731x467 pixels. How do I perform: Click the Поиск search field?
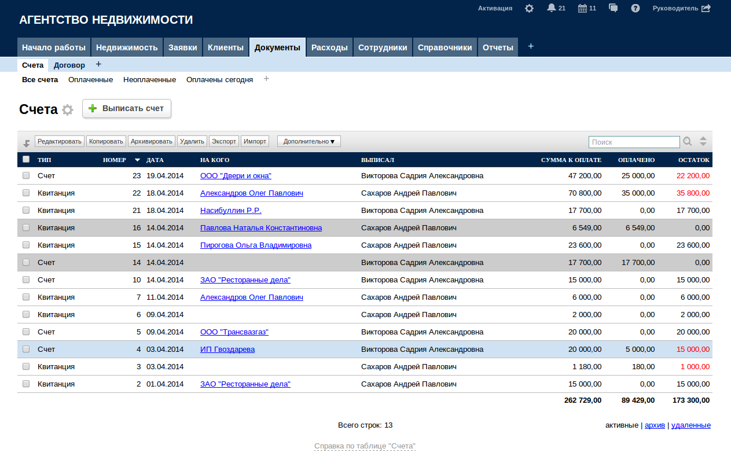coord(634,142)
